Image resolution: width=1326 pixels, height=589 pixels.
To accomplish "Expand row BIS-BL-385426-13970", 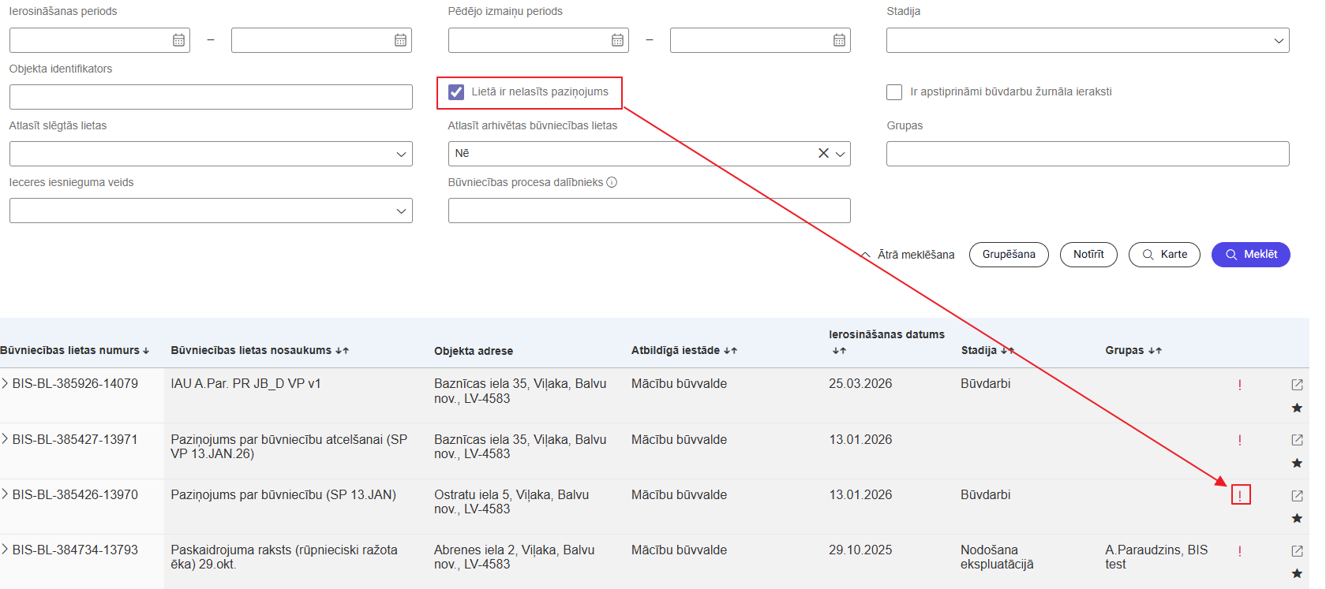I will (x=5, y=494).
